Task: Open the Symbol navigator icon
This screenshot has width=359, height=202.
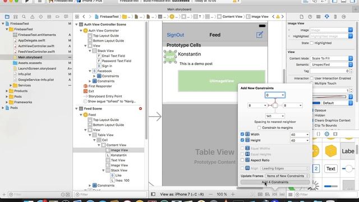Action: (x=16, y=17)
